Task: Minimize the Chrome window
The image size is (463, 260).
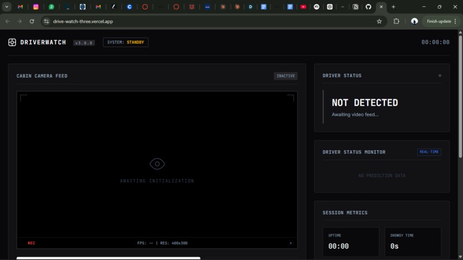Action: [x=424, y=7]
